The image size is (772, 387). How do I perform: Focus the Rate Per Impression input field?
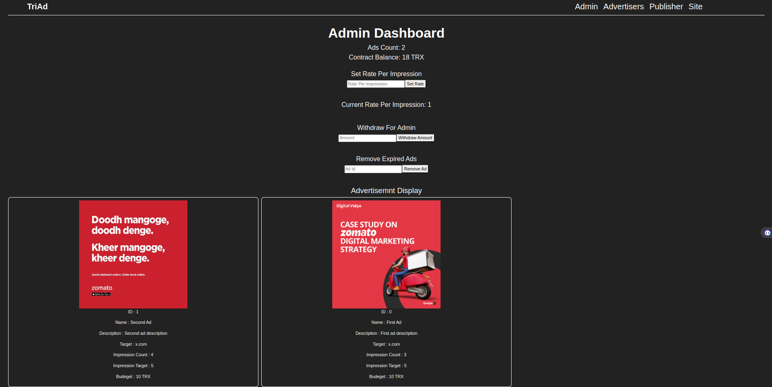(x=376, y=84)
